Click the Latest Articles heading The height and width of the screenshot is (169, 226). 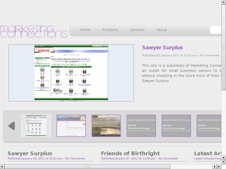point(208,153)
